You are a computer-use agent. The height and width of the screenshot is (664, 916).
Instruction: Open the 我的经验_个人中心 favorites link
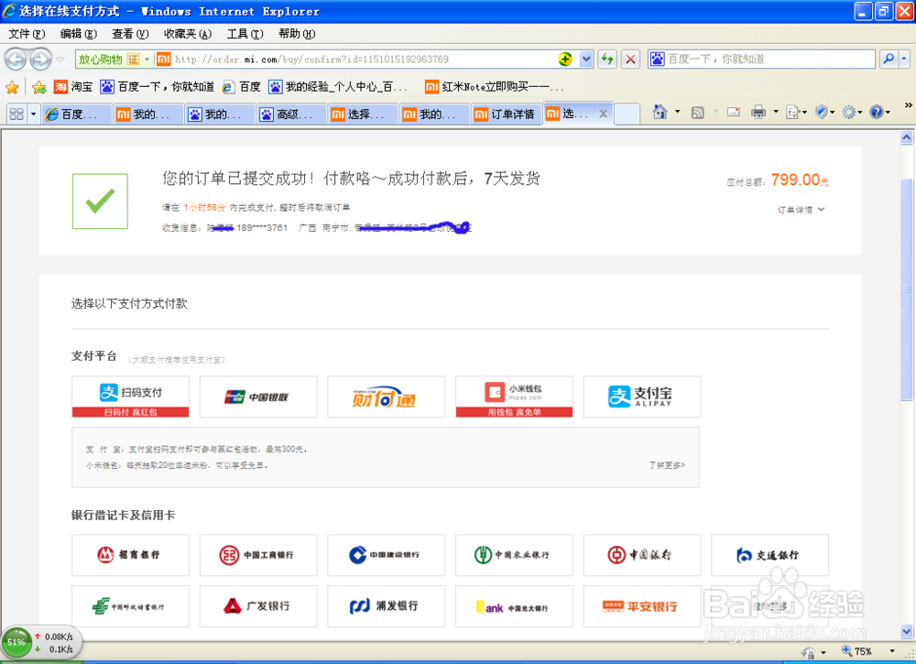tap(338, 87)
